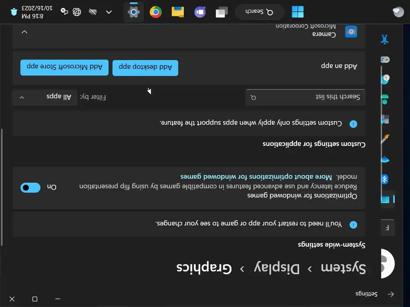
Task: Open the clock showing 8:16 PM
Action: point(36,12)
